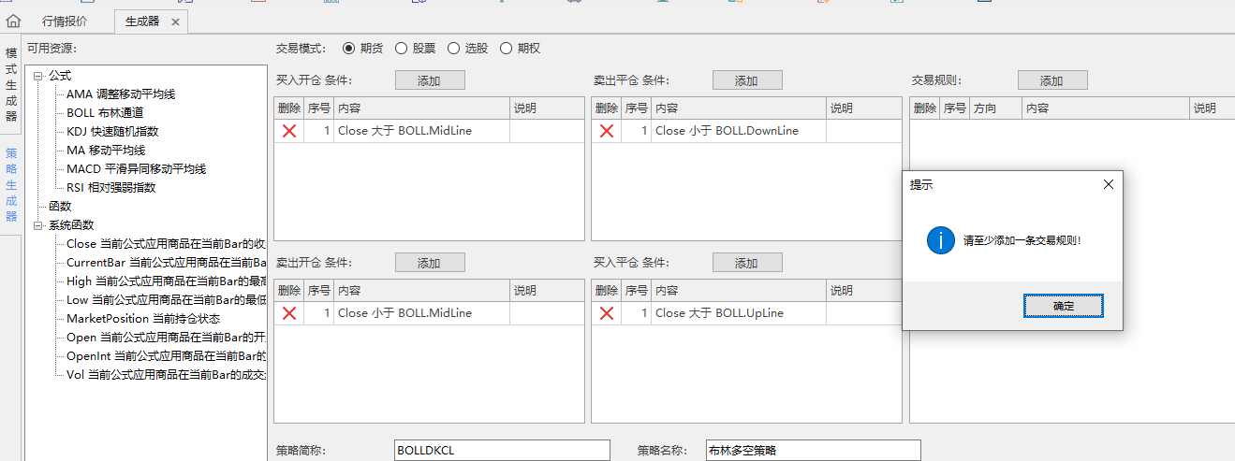Remove the Close 大于 BOLL.UpLine condition row
Viewport: 1235px width, 461px height.
click(x=607, y=313)
